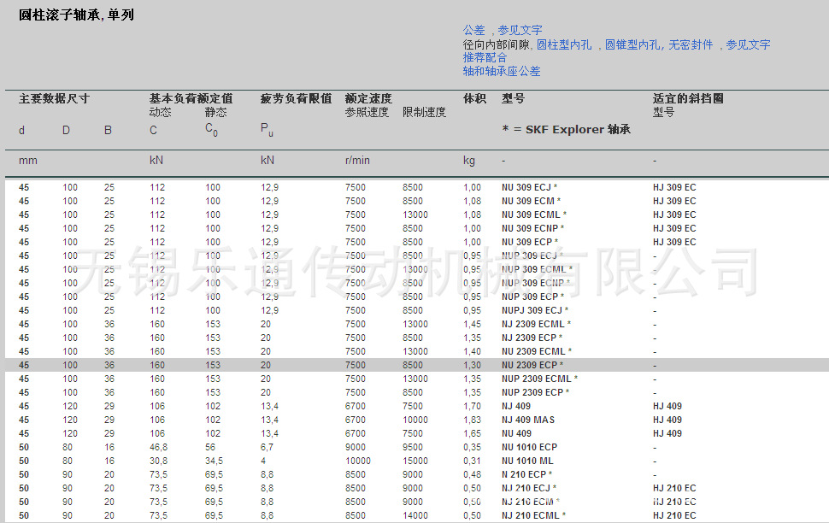
Task: Click limiting speed 15000 in NU 1010 ML row
Action: click(415, 461)
